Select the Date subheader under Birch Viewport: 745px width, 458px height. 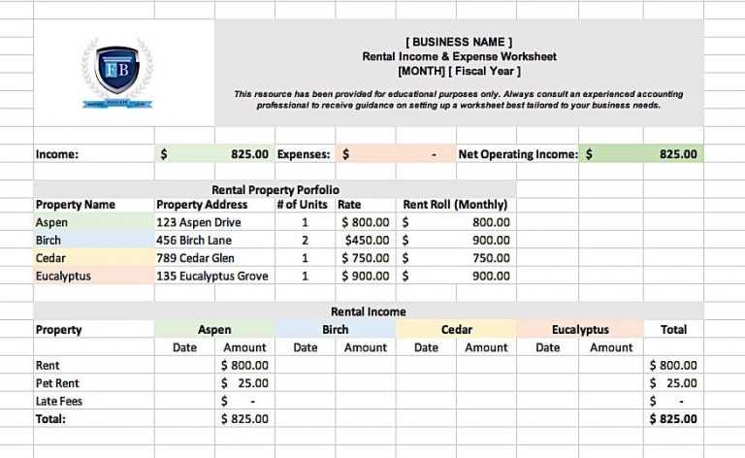coord(305,347)
